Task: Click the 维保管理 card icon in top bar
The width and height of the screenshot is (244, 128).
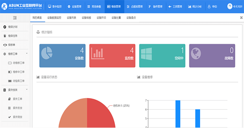Action: [x=109, y=6]
